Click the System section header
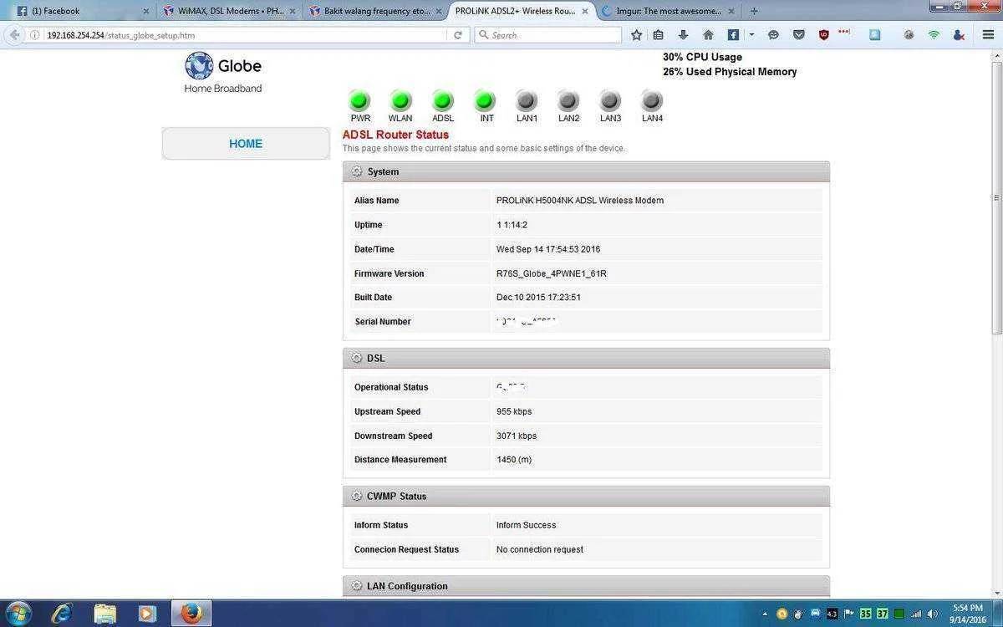The image size is (1003, 627). (586, 171)
